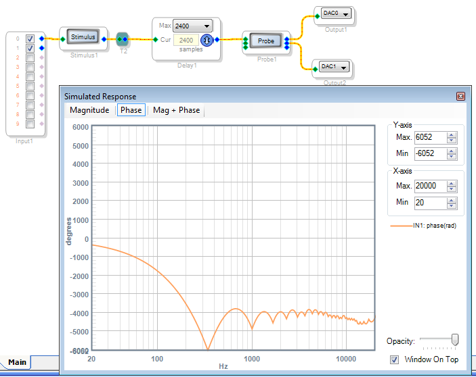Viewport: 476px width, 377px height.
Task: Toggle the Window On Top checkbox
Action: [x=395, y=359]
